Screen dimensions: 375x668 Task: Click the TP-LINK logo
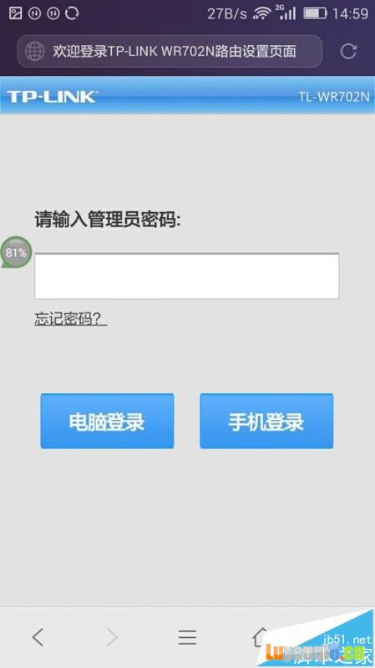pyautogui.click(x=52, y=96)
